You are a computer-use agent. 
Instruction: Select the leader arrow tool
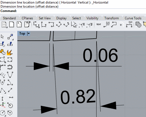click(114, 24)
